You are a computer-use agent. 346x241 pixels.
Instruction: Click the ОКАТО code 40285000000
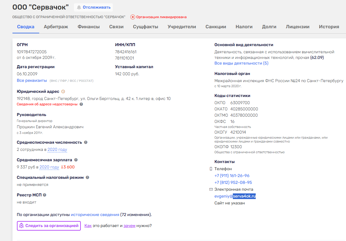click(244, 109)
